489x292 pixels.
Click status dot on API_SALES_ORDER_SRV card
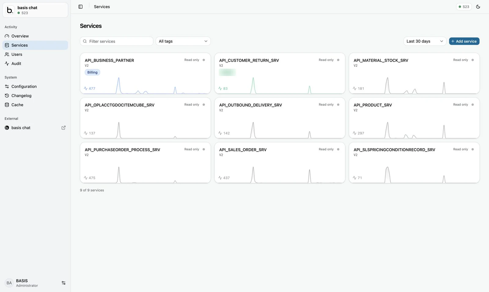coord(338,149)
